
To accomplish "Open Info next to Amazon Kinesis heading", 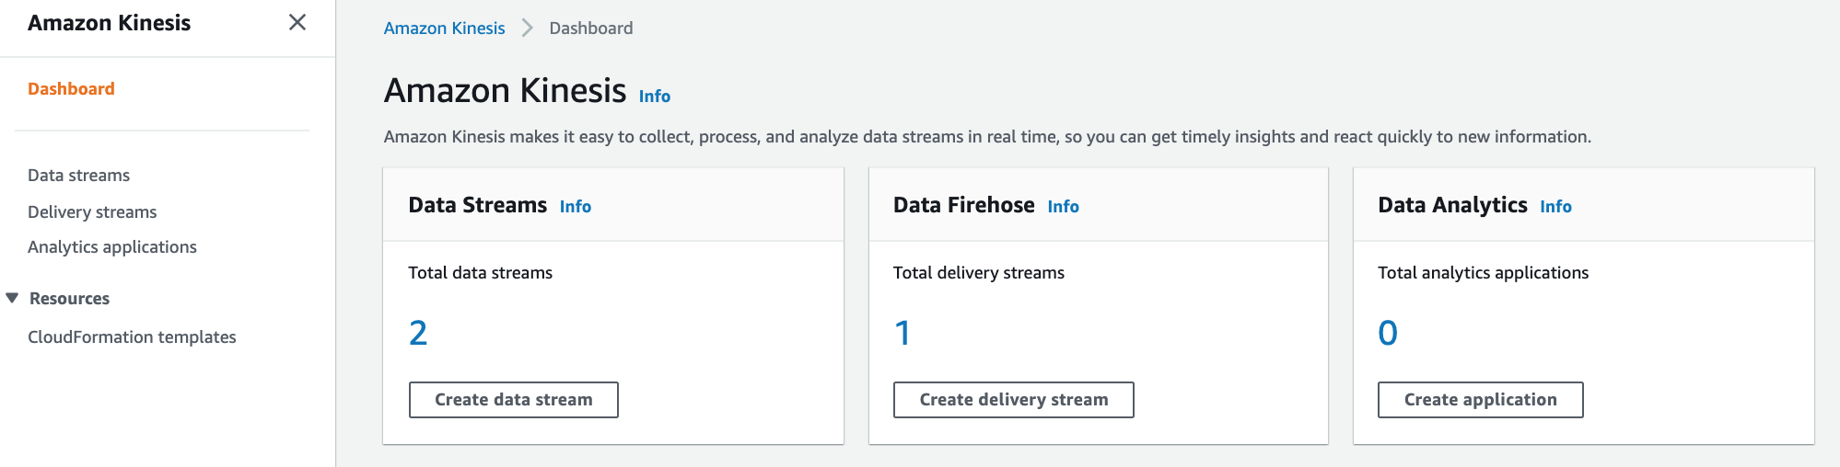I will click(654, 97).
